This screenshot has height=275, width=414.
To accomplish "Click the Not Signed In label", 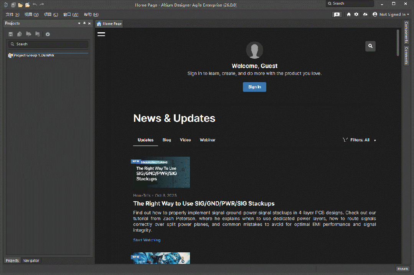I will pos(393,15).
